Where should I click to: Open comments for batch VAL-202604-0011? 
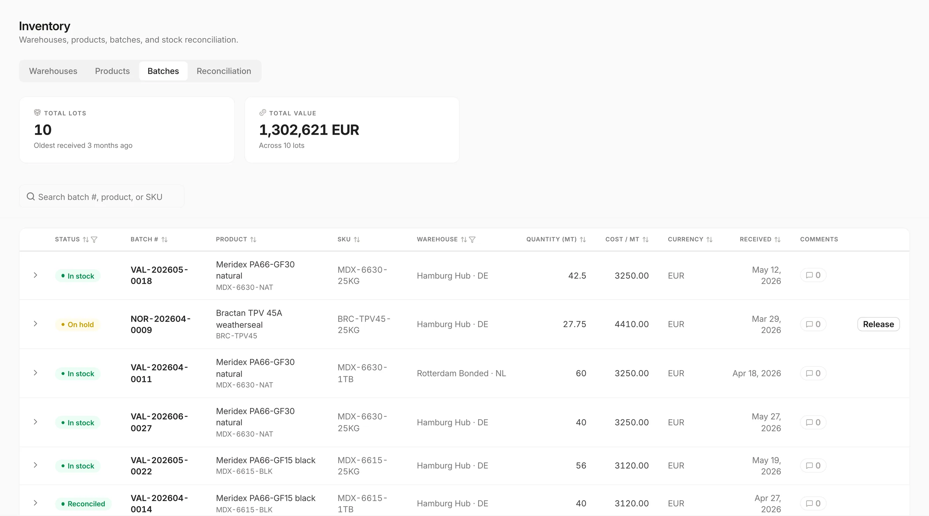pyautogui.click(x=813, y=373)
